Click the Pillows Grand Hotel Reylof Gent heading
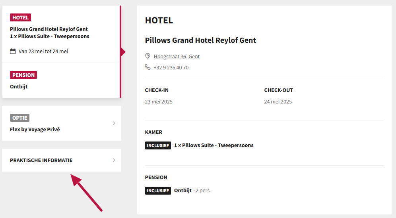 click(200, 40)
